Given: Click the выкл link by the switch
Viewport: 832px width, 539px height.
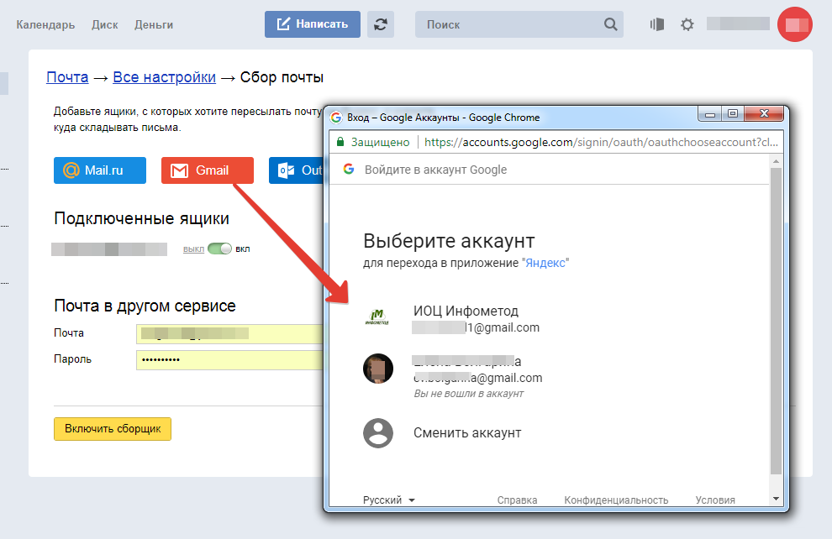Looking at the screenshot, I should point(193,249).
